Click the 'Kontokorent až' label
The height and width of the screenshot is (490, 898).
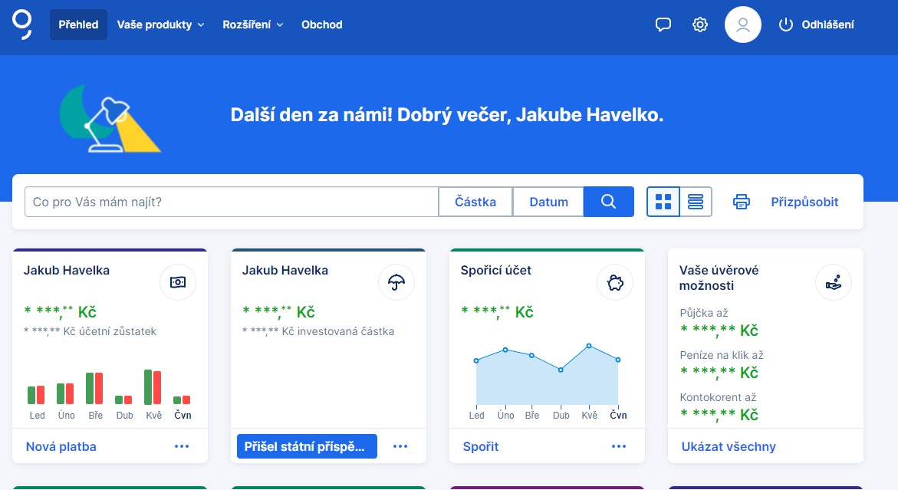[719, 397]
